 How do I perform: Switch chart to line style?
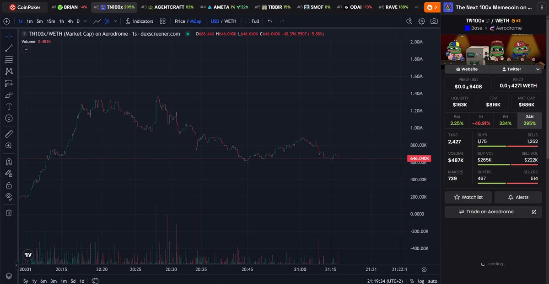97,21
